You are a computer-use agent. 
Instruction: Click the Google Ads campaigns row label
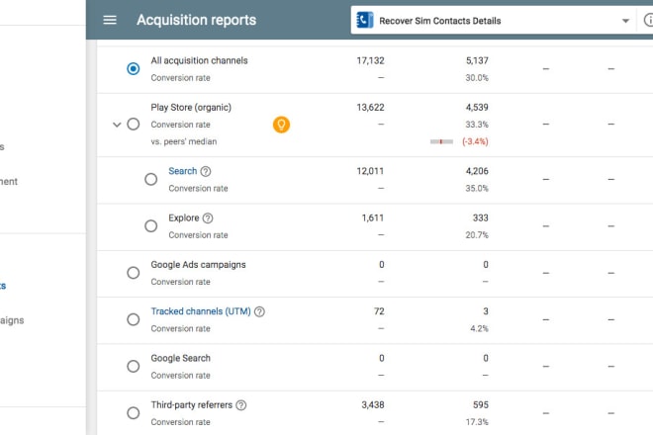[x=198, y=265]
